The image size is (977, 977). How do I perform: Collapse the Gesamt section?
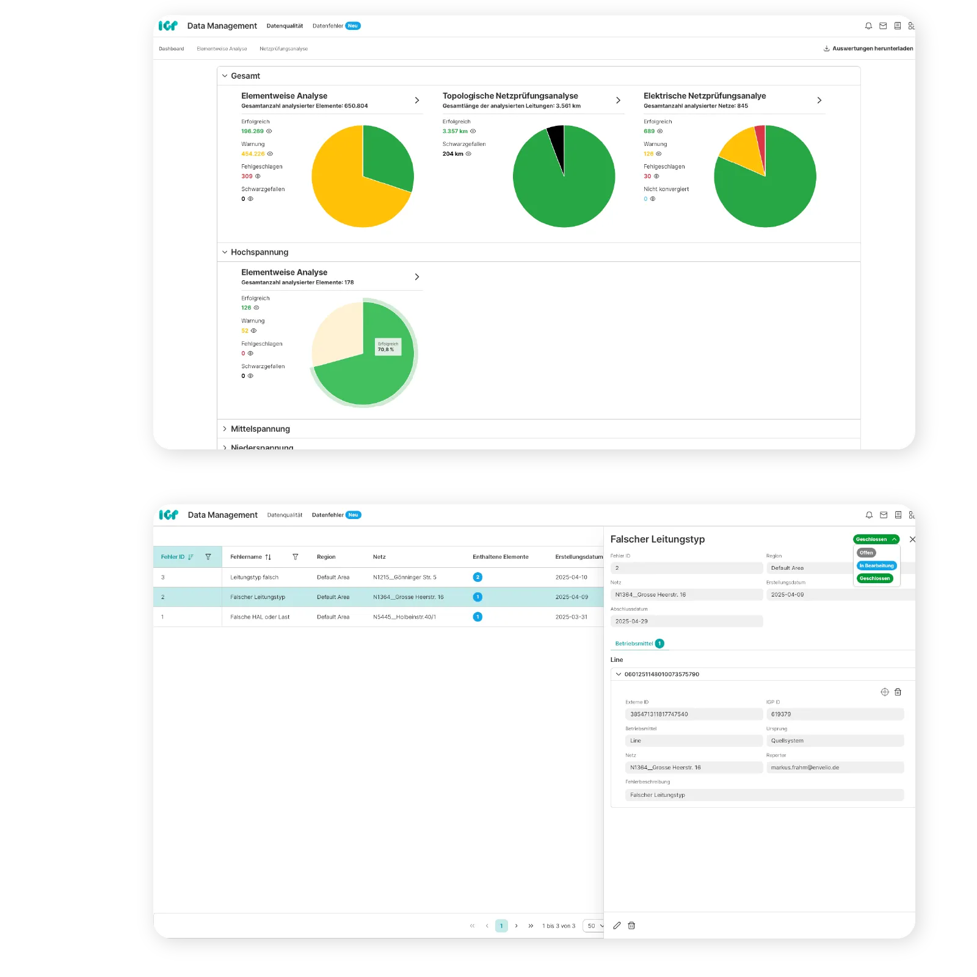click(x=225, y=76)
